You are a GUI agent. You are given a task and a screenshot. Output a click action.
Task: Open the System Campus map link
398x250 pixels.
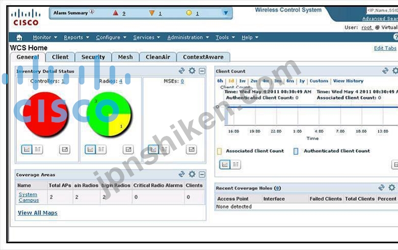tap(29, 197)
